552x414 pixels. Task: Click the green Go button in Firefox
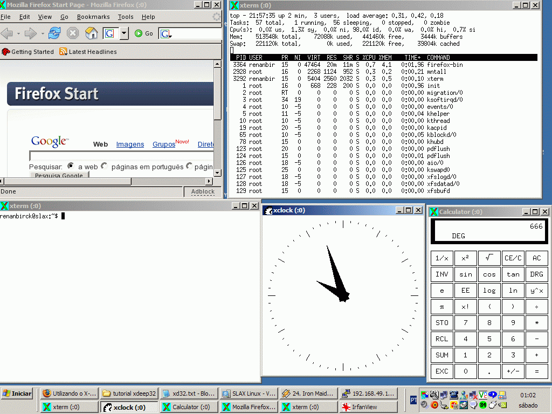click(x=144, y=33)
